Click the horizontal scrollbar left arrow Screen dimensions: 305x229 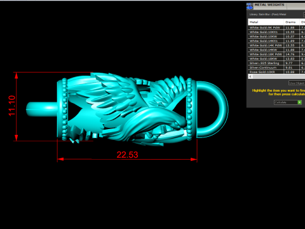tap(250, 76)
